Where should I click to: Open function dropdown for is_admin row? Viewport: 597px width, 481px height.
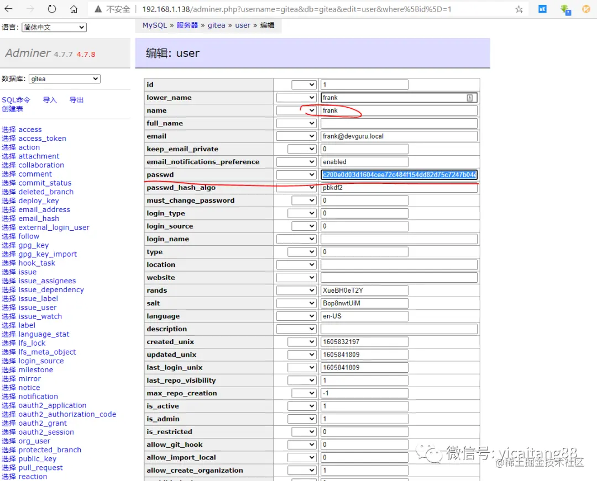pos(302,419)
